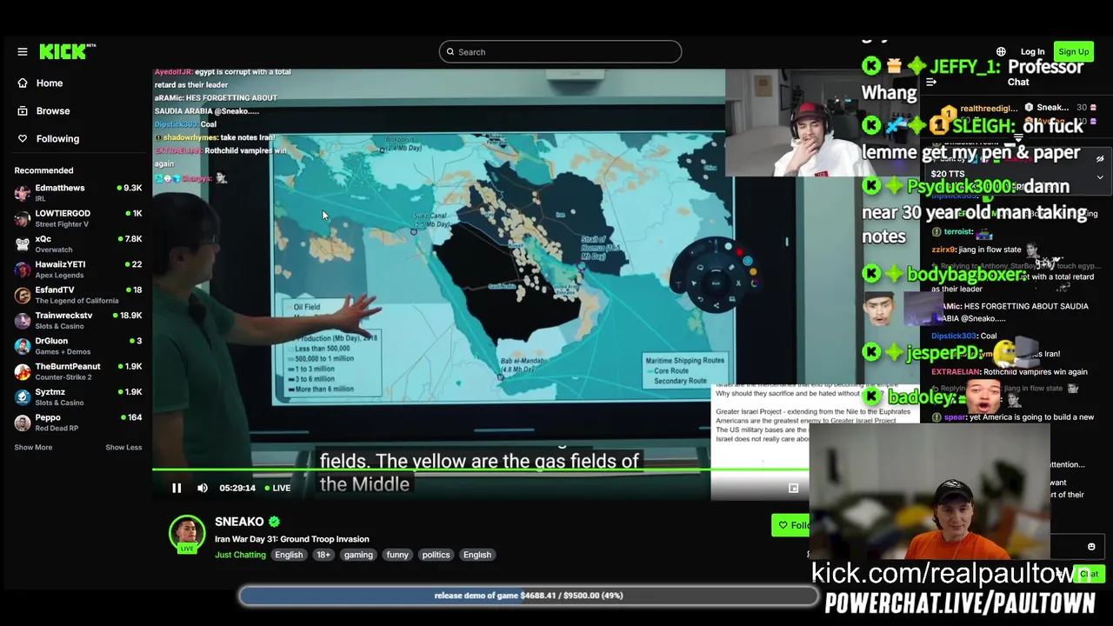Open the Just Chatting category link
Screen dimensions: 1113x626
coord(240,555)
